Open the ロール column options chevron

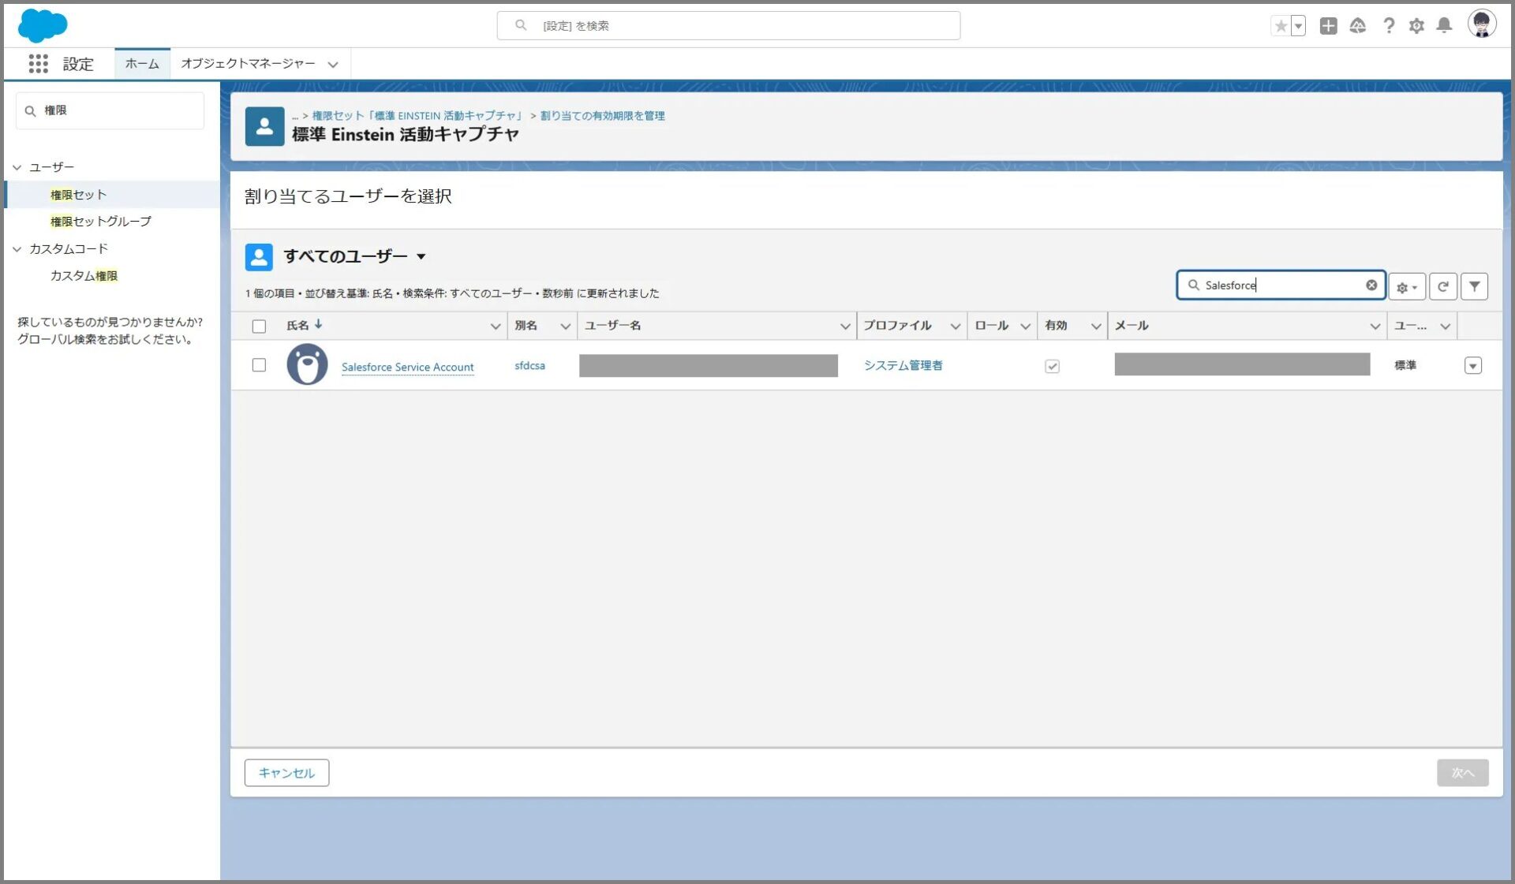pos(1026,326)
